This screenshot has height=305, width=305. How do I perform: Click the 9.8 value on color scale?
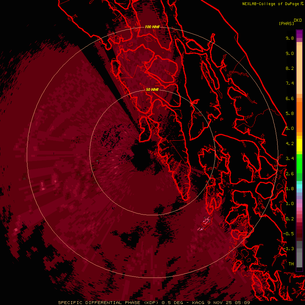pyautogui.click(x=290, y=38)
